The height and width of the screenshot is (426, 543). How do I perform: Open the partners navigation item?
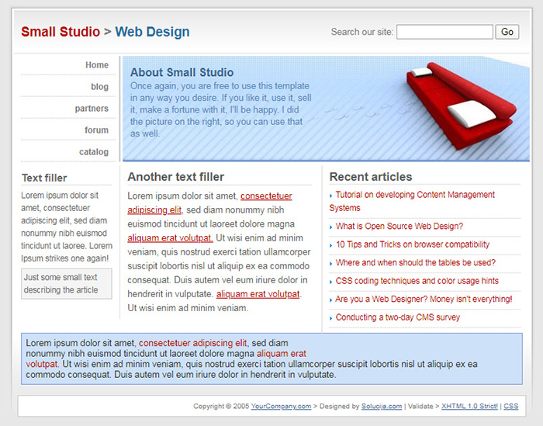tap(92, 109)
